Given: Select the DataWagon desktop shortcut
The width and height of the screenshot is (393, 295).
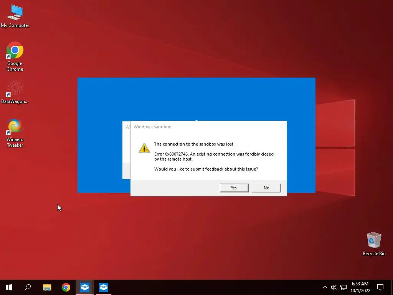Looking at the screenshot, I should (x=15, y=92).
